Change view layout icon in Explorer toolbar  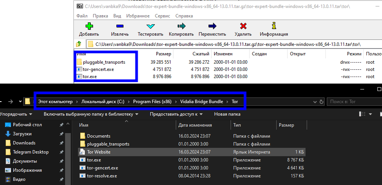[x=362, y=114]
